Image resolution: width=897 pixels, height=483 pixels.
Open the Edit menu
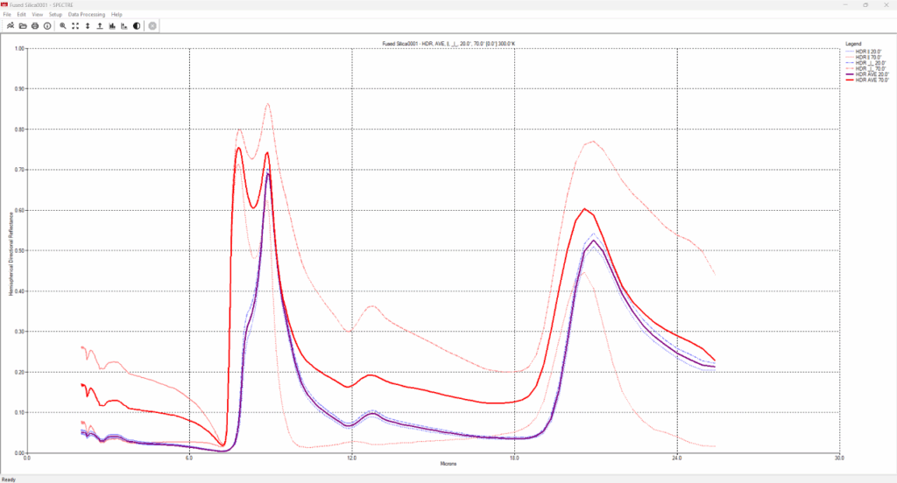[x=20, y=15]
